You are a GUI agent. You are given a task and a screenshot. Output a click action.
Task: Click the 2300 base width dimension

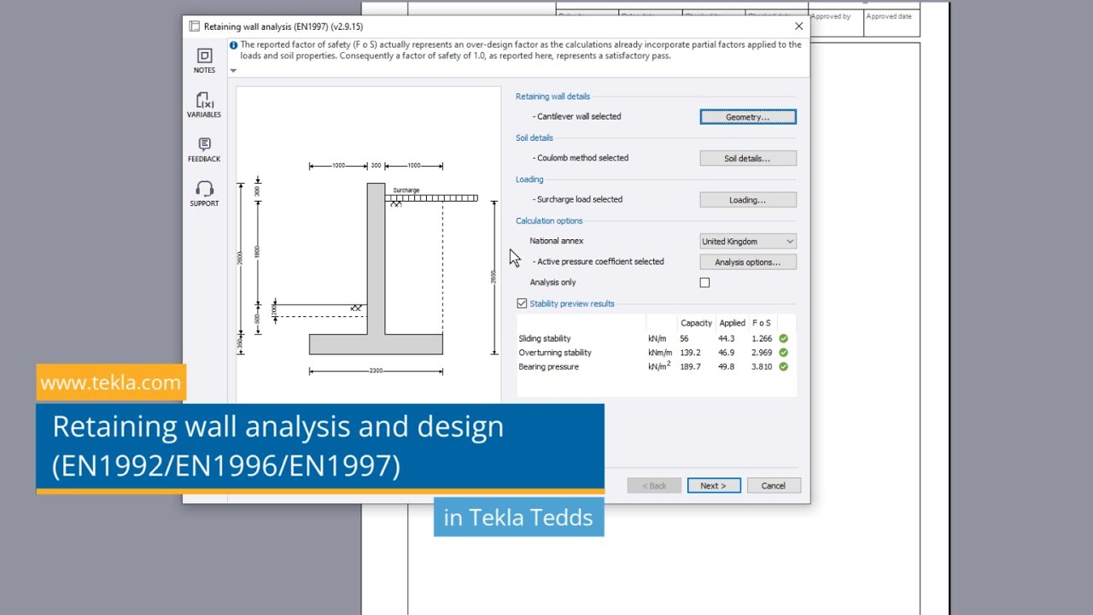(x=376, y=371)
